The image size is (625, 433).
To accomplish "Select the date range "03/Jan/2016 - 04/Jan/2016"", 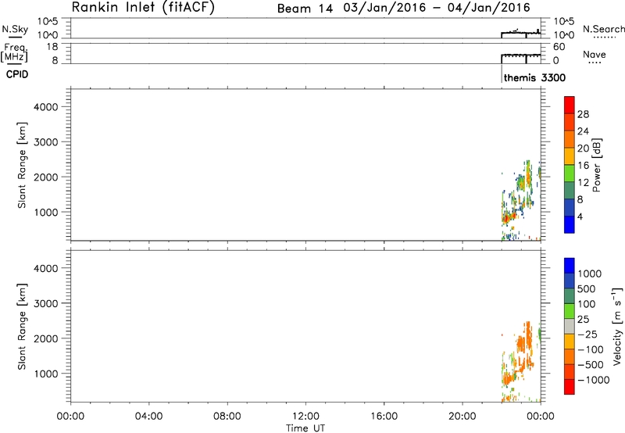I will [x=437, y=8].
